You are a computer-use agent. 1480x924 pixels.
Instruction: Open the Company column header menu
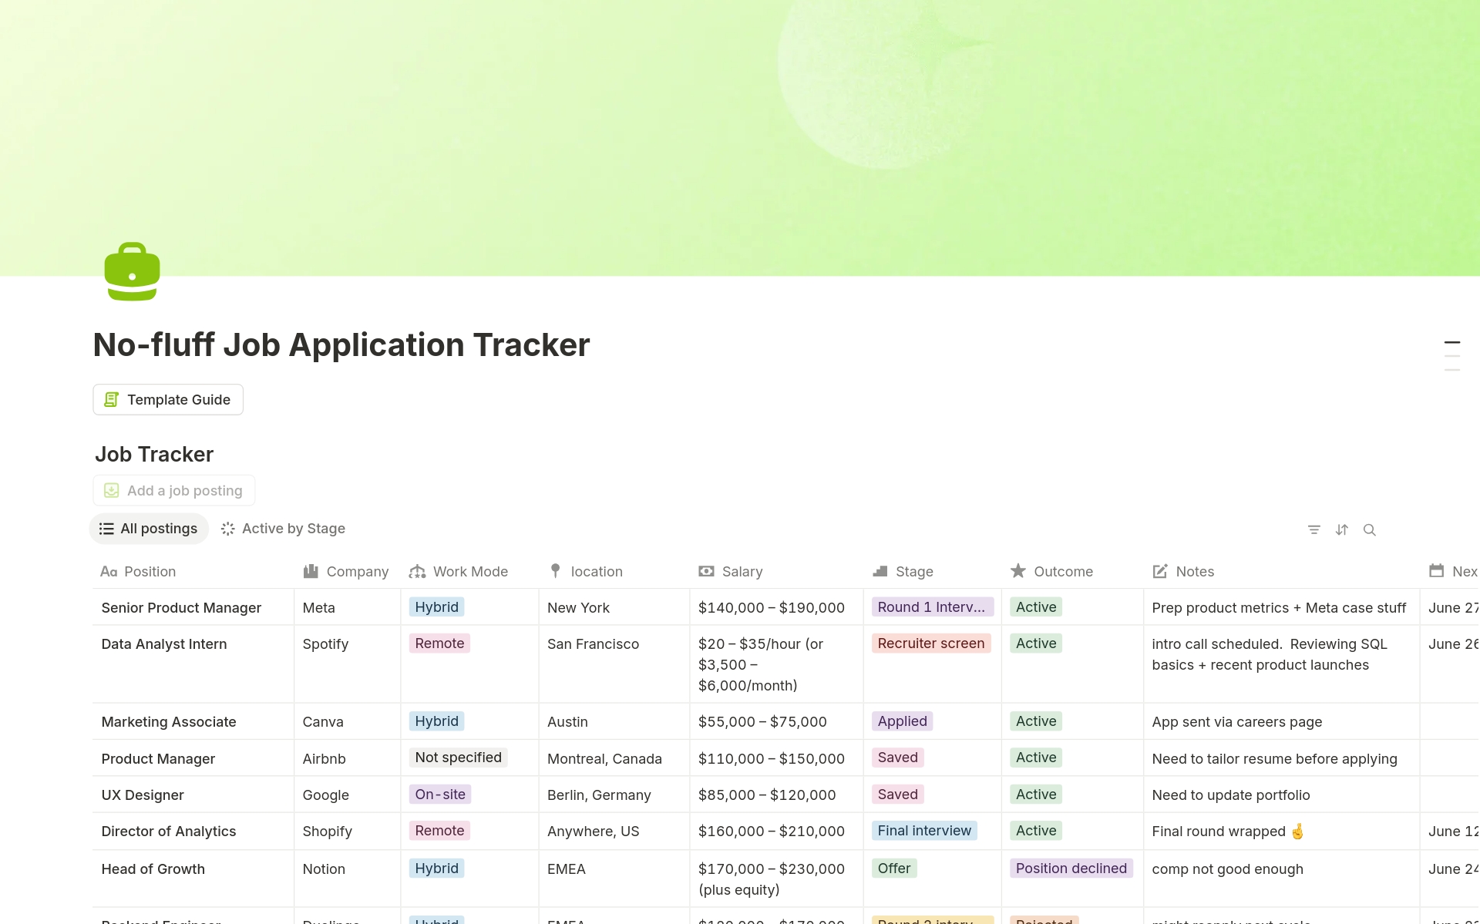click(x=347, y=571)
